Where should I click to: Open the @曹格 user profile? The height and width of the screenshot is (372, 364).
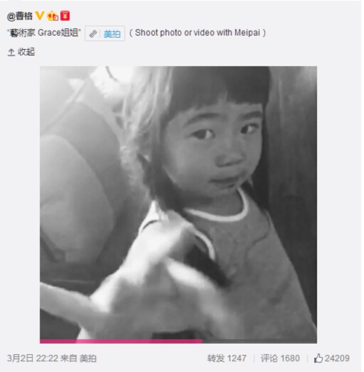click(x=19, y=16)
